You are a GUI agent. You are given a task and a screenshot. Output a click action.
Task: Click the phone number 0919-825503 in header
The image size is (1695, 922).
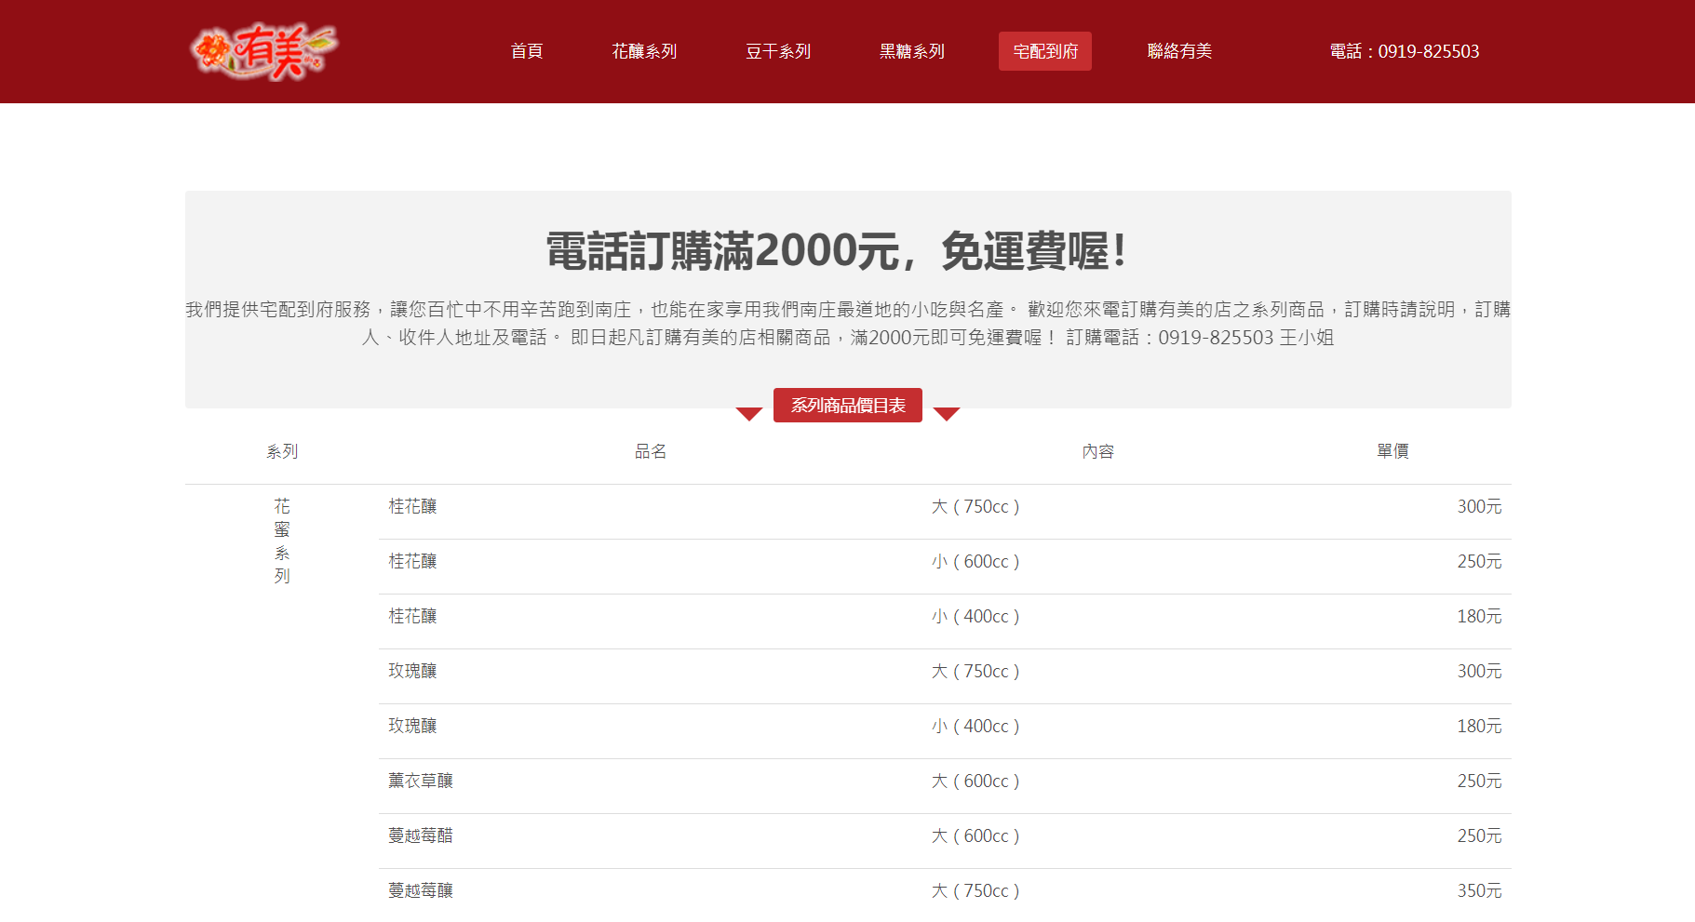pos(1404,51)
